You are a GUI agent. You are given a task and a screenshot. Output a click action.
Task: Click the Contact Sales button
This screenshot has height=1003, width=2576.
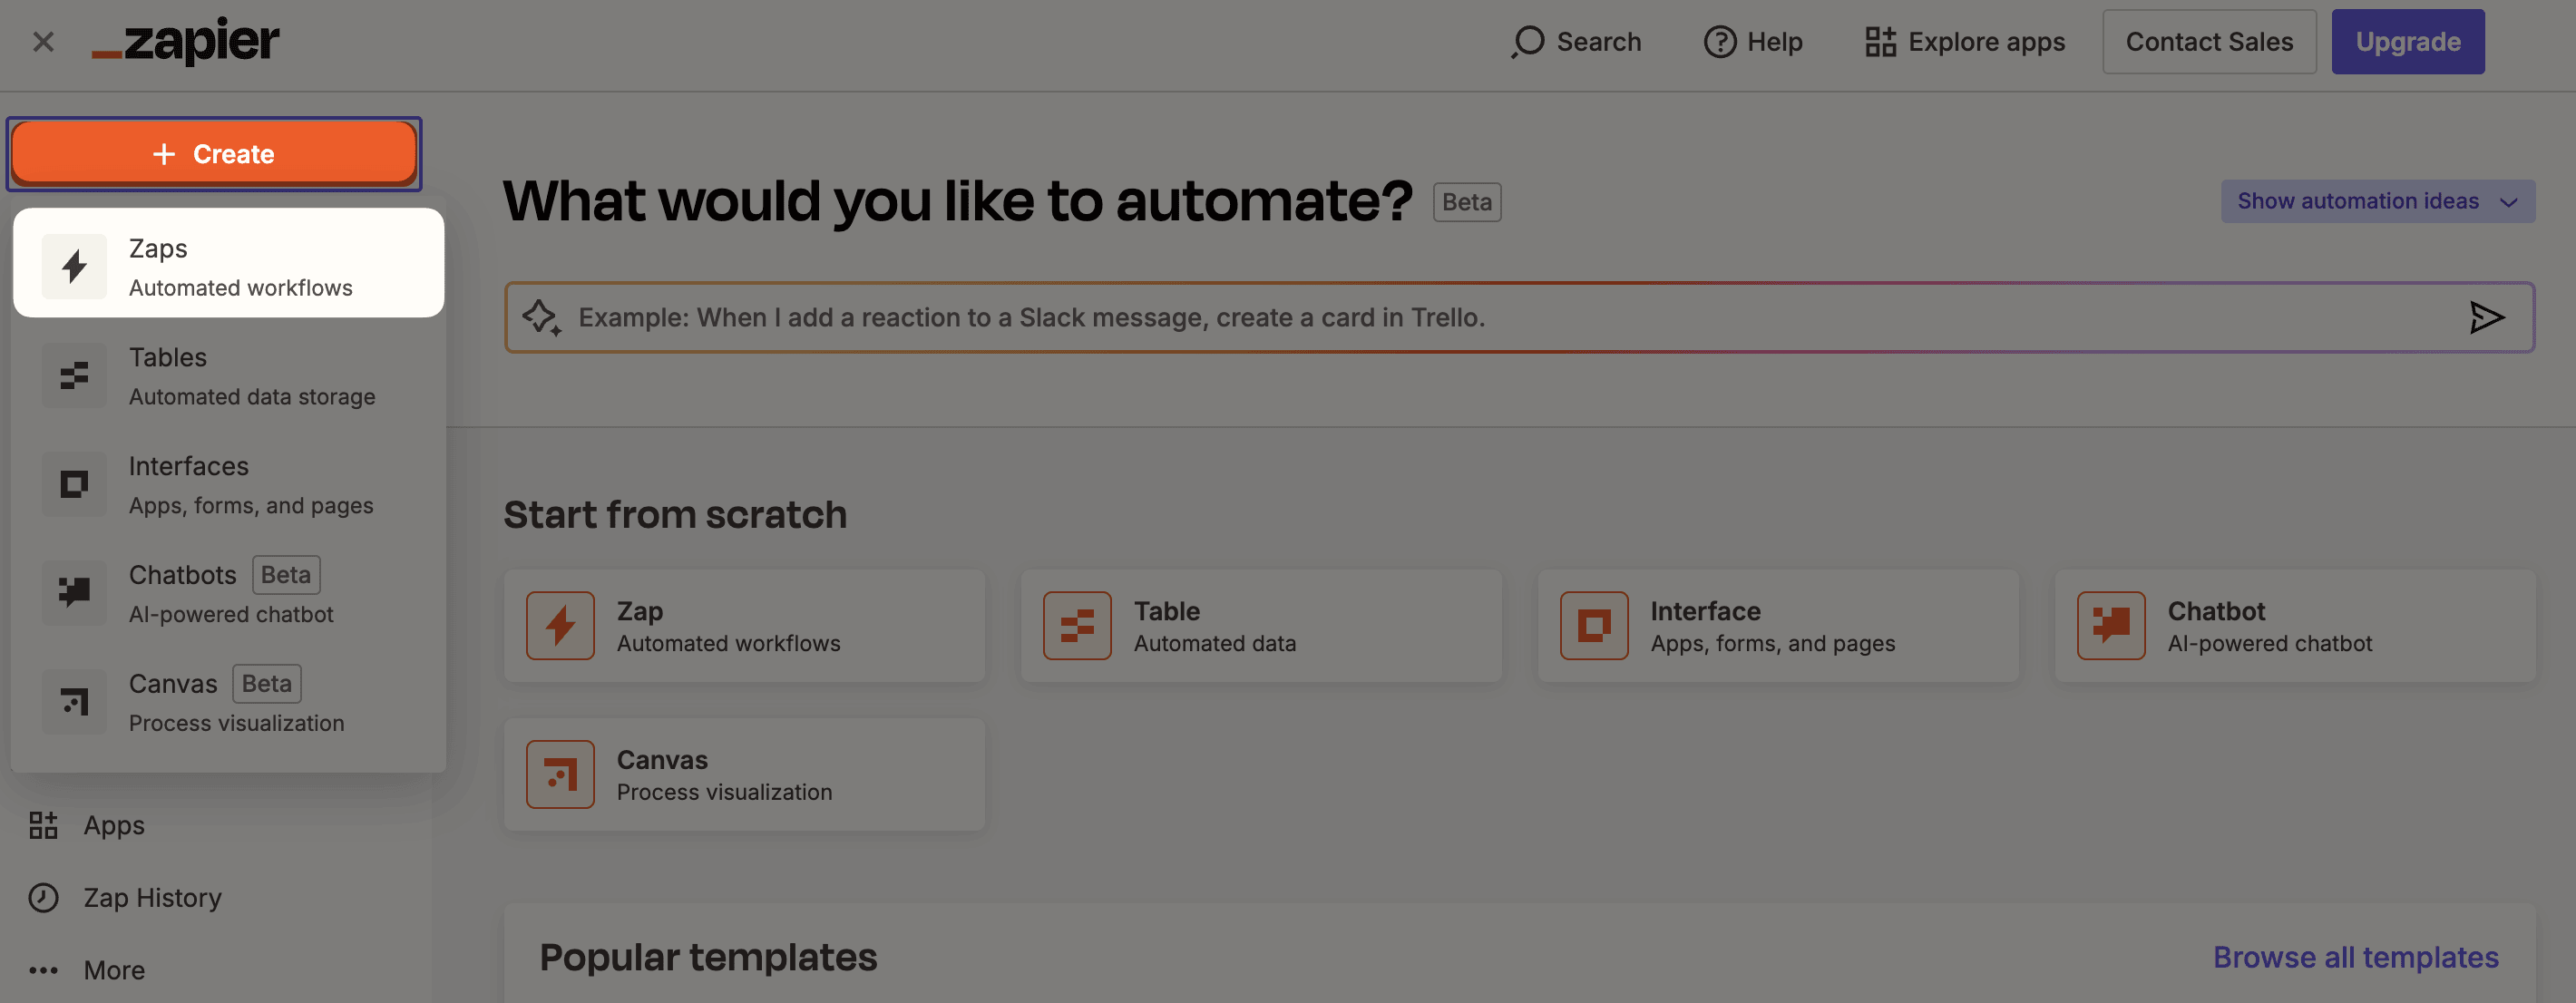2209,42
